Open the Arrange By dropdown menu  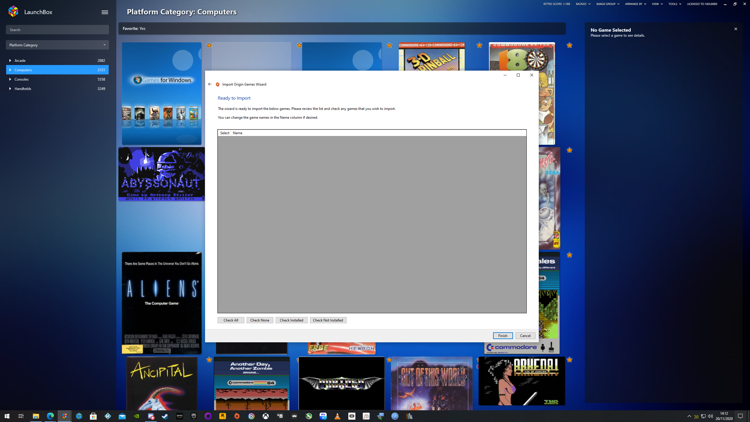635,4
